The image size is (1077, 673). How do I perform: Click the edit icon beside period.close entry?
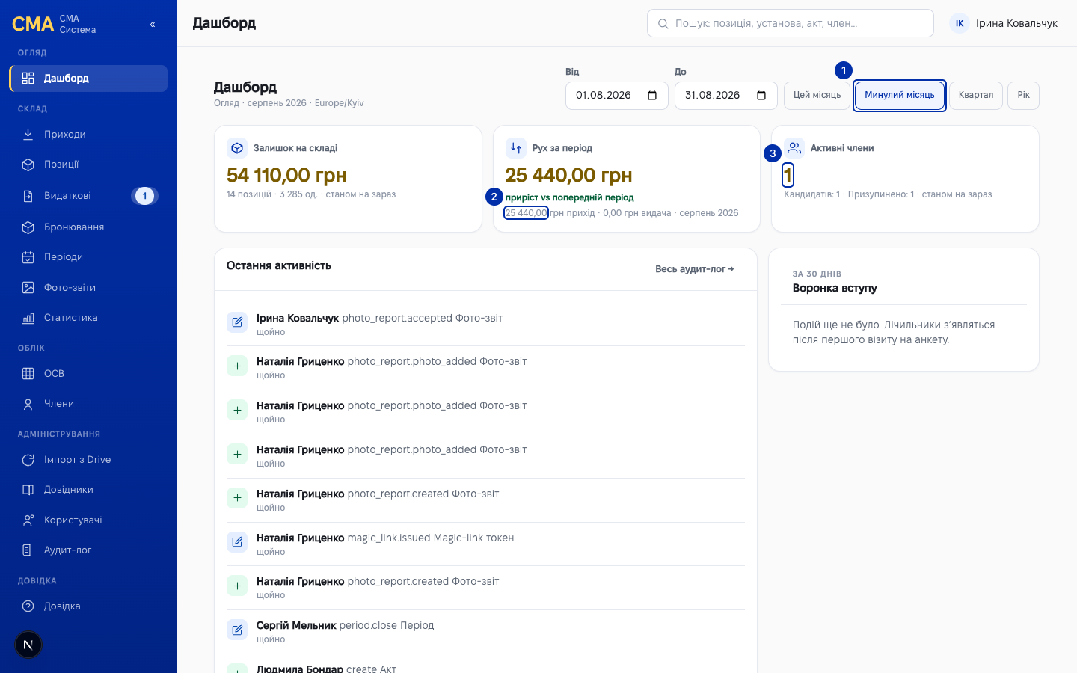click(x=237, y=630)
